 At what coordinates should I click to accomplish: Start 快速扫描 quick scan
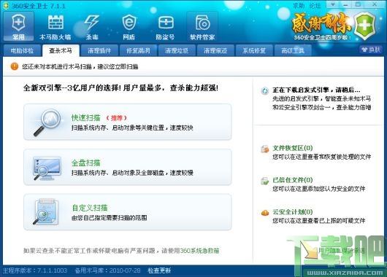(128, 122)
